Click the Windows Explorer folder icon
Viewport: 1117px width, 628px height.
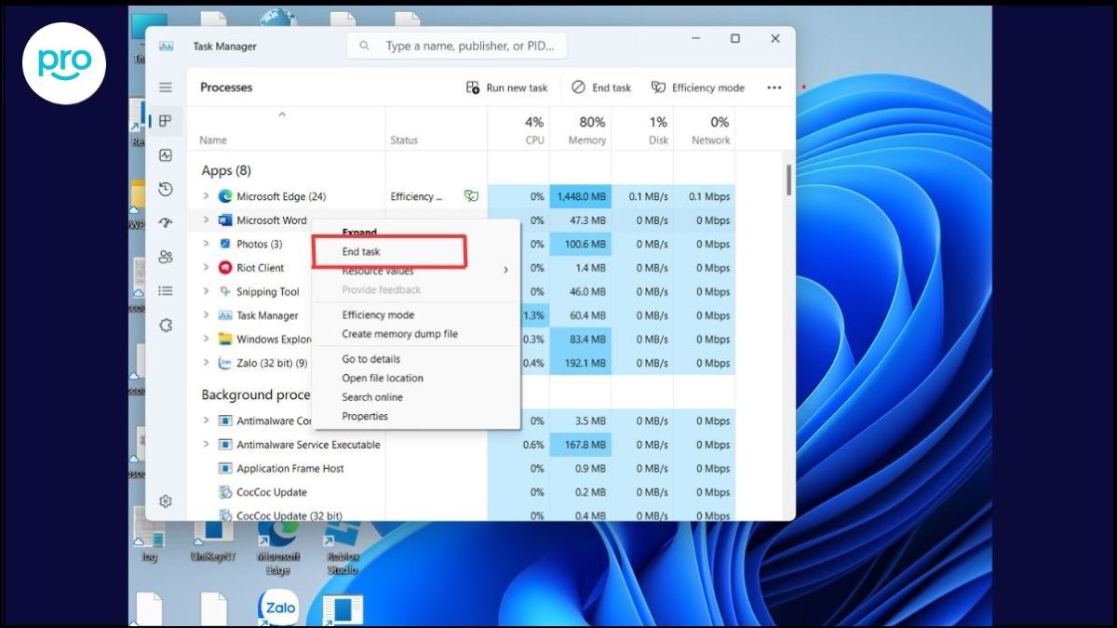click(x=224, y=340)
